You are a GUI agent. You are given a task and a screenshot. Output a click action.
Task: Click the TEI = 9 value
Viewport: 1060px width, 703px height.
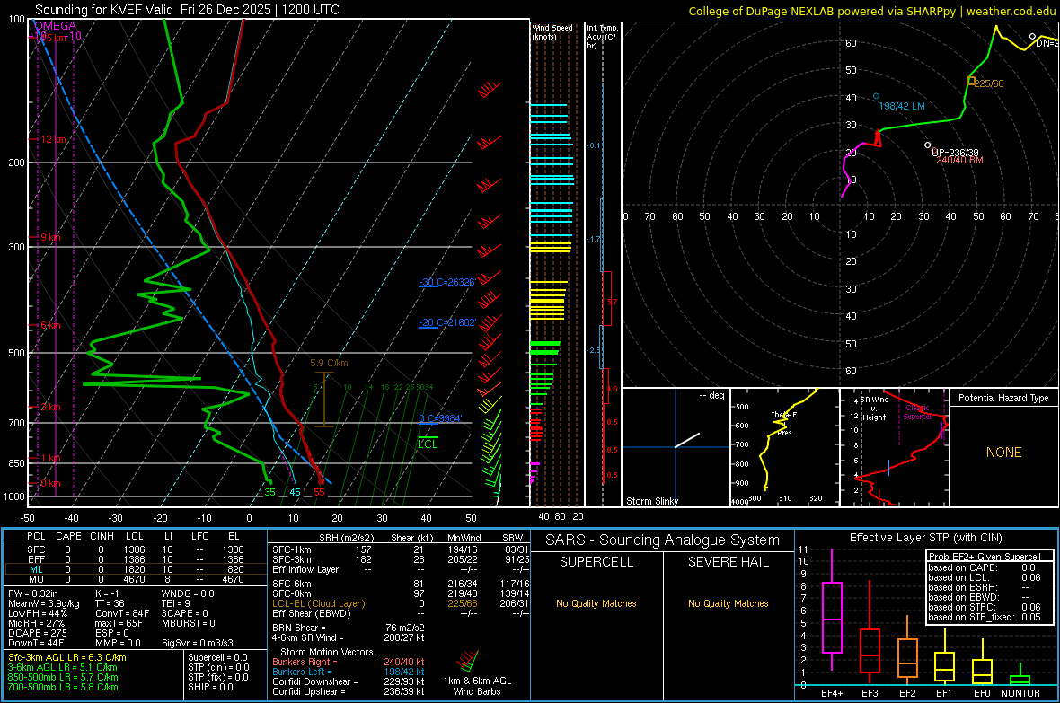pyautogui.click(x=176, y=603)
